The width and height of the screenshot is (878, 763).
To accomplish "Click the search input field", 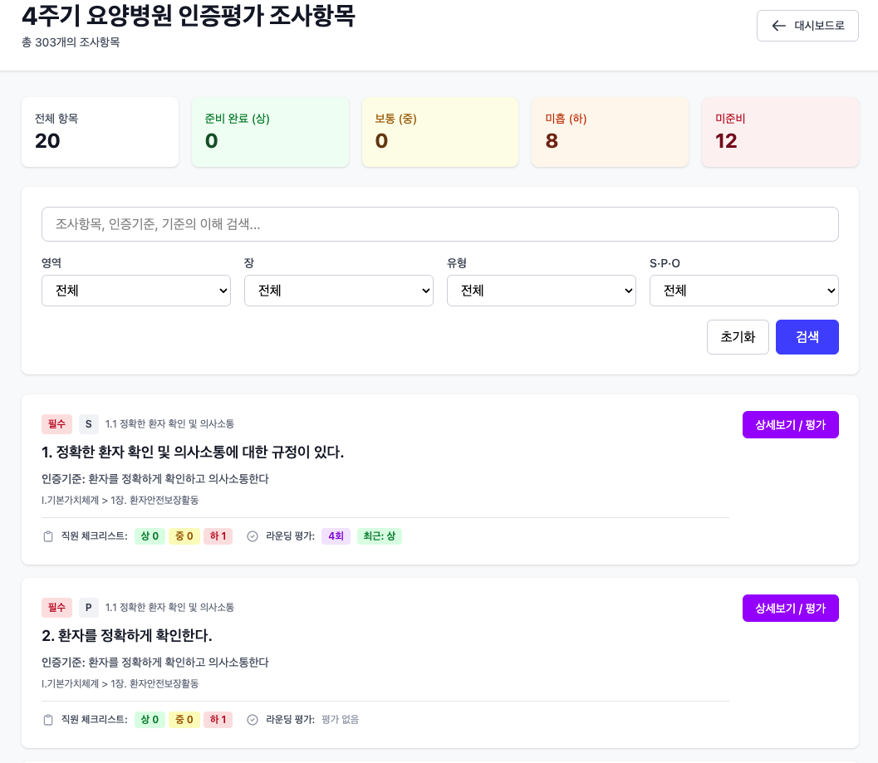I will [x=440, y=224].
